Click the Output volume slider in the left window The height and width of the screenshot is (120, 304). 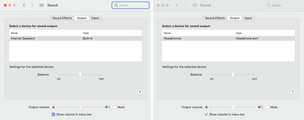(x=80, y=107)
